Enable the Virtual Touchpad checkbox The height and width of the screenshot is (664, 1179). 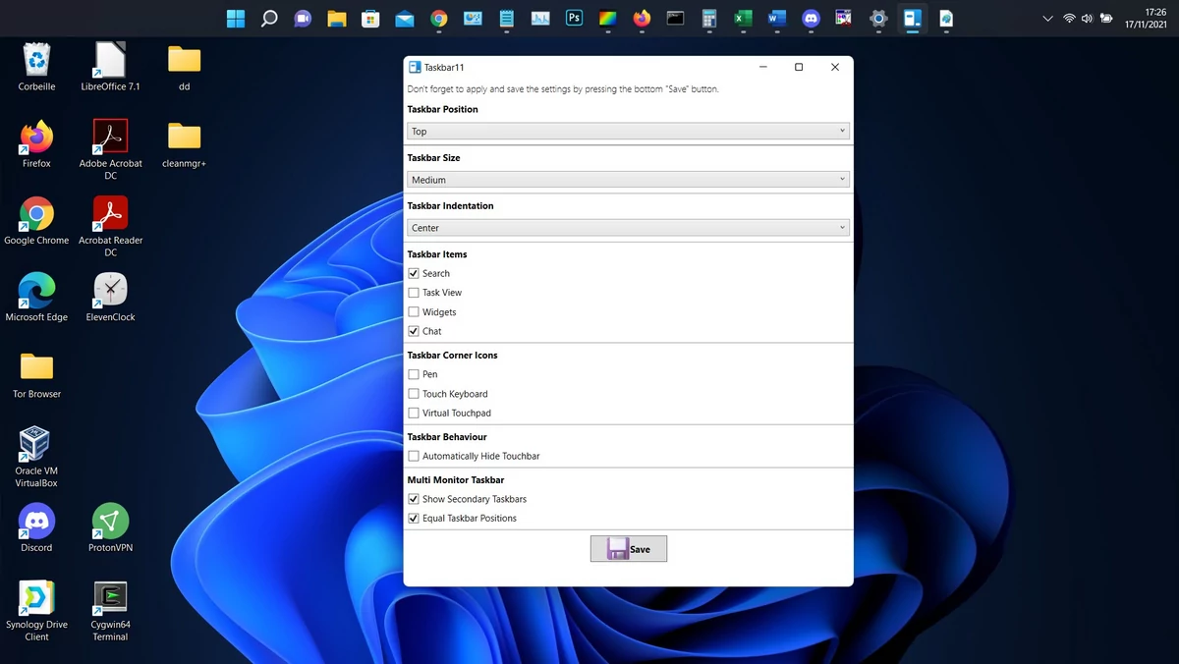[414, 414]
